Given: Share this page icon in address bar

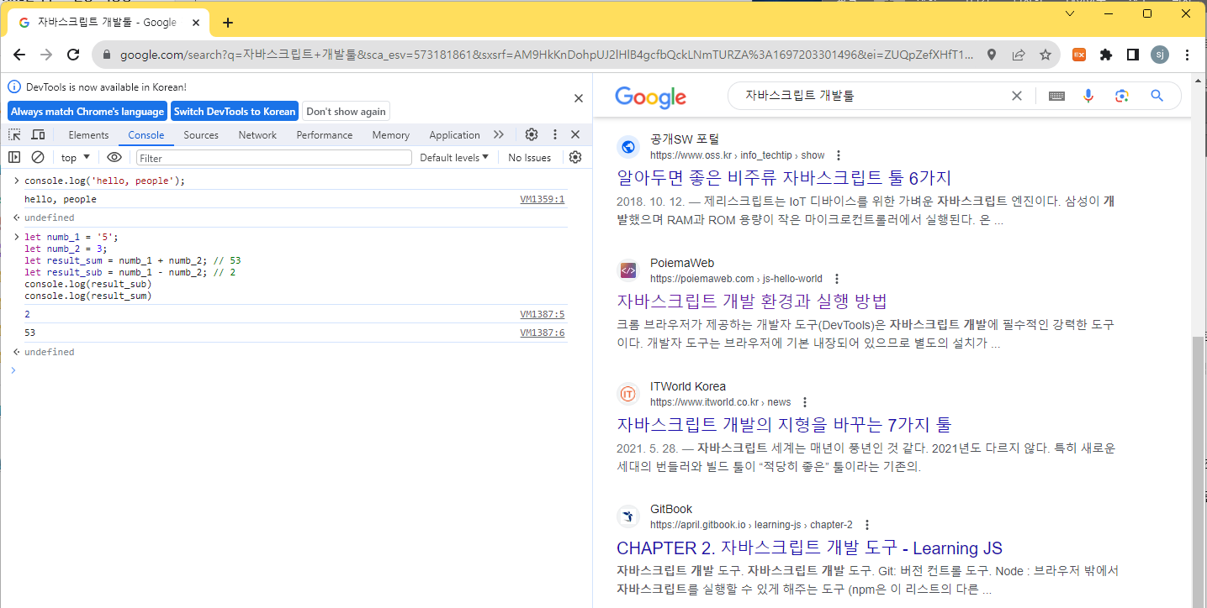Looking at the screenshot, I should [x=1019, y=55].
